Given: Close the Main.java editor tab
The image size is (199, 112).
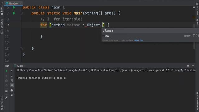Looking at the screenshot, I should (21, 3).
